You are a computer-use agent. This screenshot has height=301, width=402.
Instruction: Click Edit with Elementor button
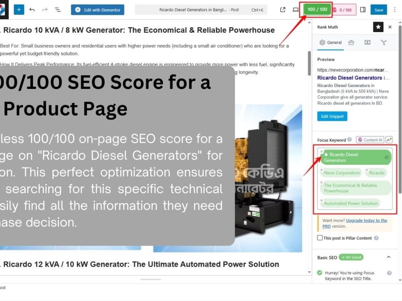click(97, 10)
